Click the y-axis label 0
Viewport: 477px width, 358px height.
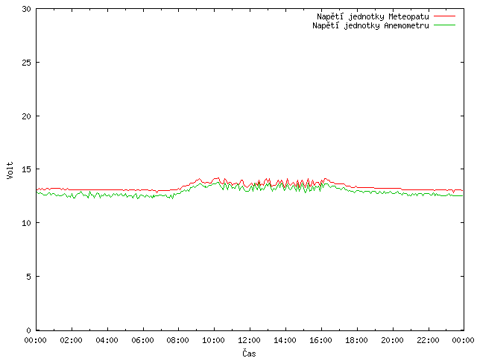(x=28, y=330)
